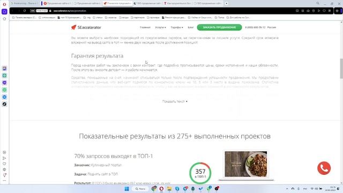Open File Explorer from the taskbar
343x193 pixels.
[169, 189]
